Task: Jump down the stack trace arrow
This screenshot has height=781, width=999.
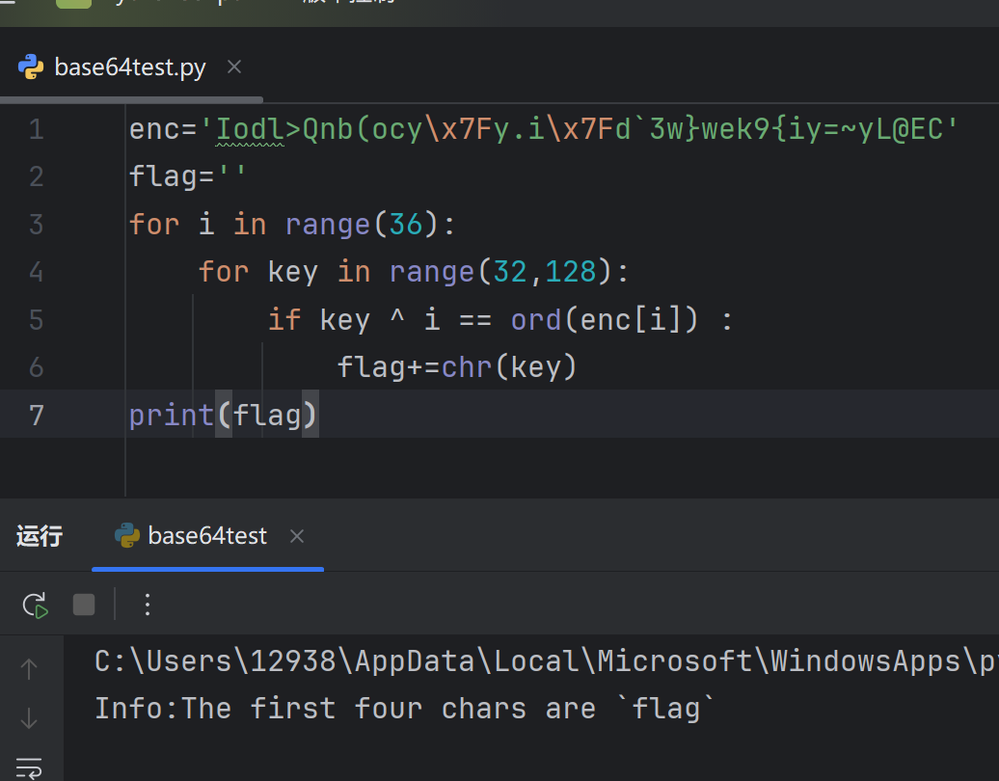Action: tap(29, 718)
